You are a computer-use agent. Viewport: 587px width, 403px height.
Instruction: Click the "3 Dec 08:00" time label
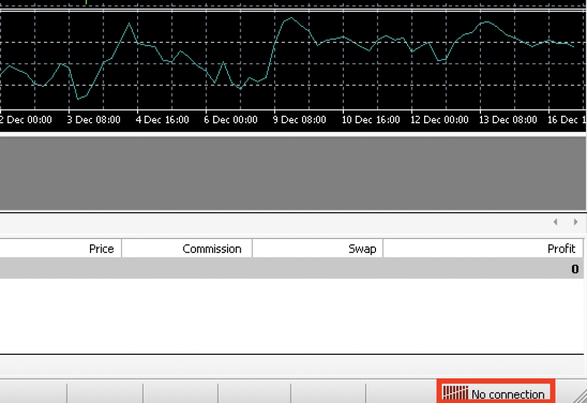[93, 120]
